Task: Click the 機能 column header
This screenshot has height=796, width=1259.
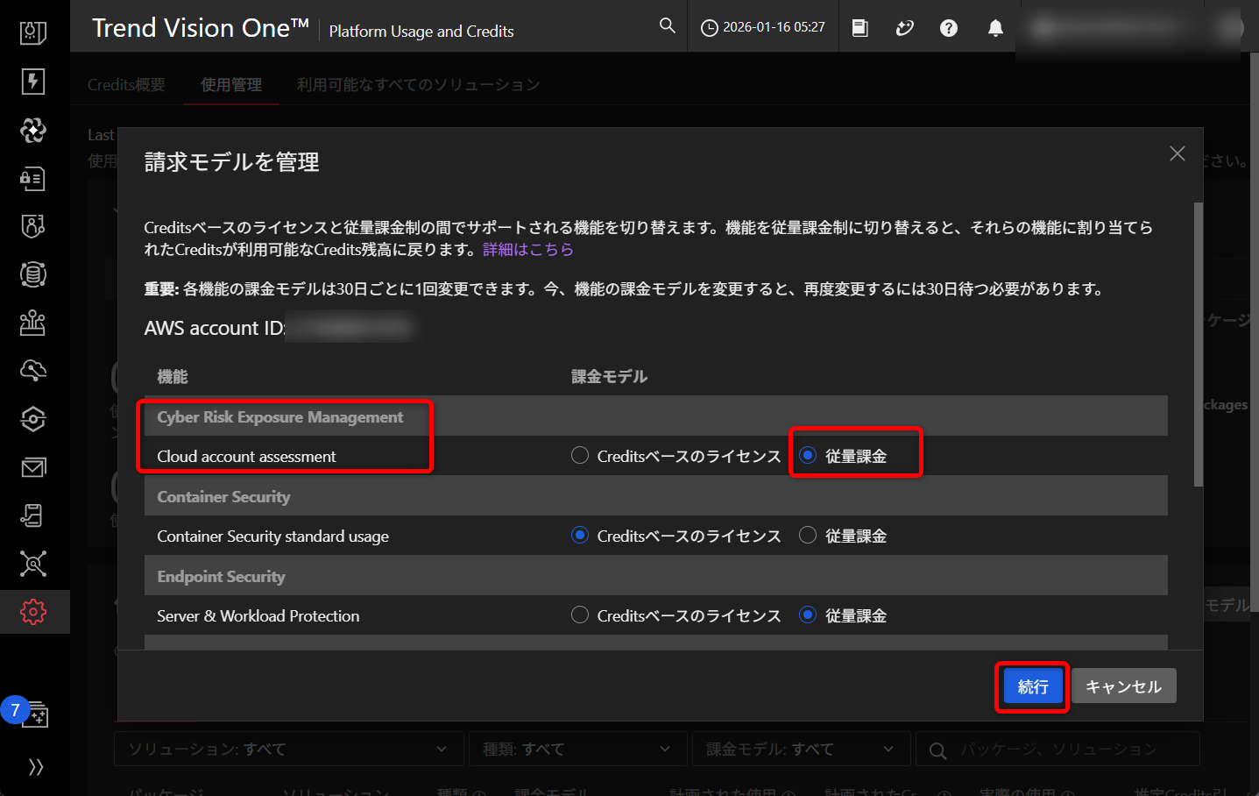Action: point(173,376)
